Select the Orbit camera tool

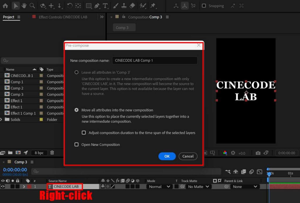pyautogui.click(x=43, y=6)
